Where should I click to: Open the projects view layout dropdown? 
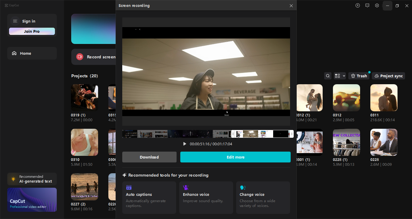point(340,76)
